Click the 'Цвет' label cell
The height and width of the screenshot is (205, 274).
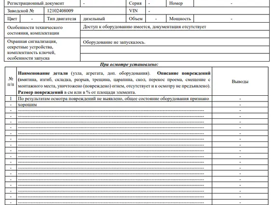click(12, 19)
